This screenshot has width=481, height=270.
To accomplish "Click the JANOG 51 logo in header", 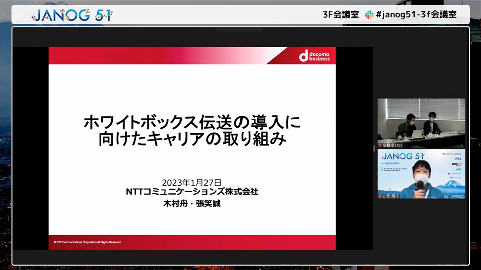I will click(x=72, y=15).
